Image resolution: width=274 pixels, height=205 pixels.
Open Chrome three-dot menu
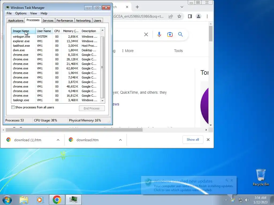click(207, 16)
